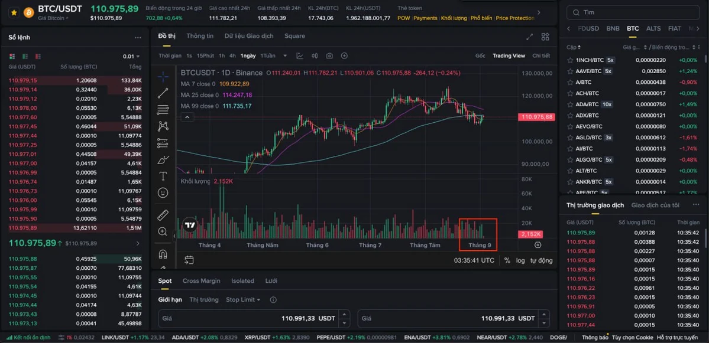Select the ruler measure tool
The image size is (709, 343).
coord(163,214)
